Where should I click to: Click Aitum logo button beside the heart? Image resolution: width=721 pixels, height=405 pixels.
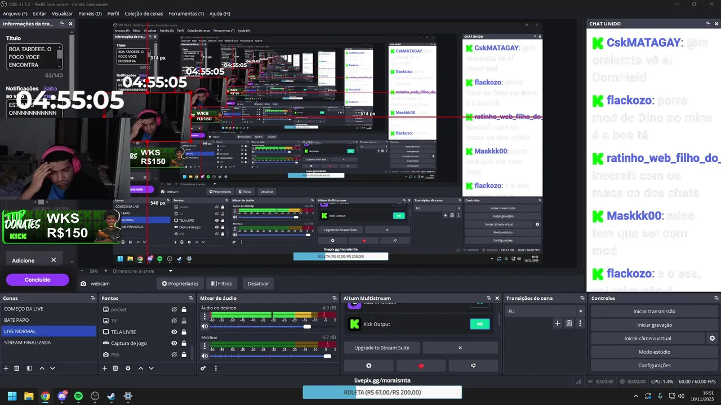click(473, 366)
